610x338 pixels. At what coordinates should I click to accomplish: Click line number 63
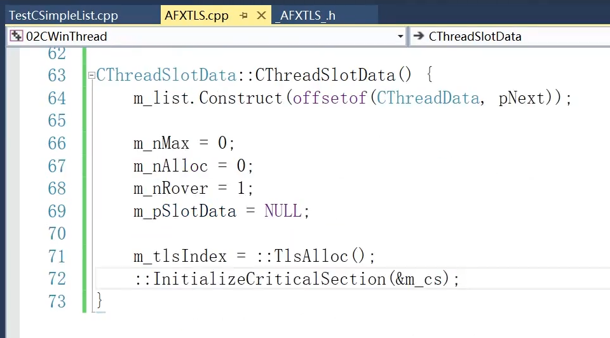(57, 76)
